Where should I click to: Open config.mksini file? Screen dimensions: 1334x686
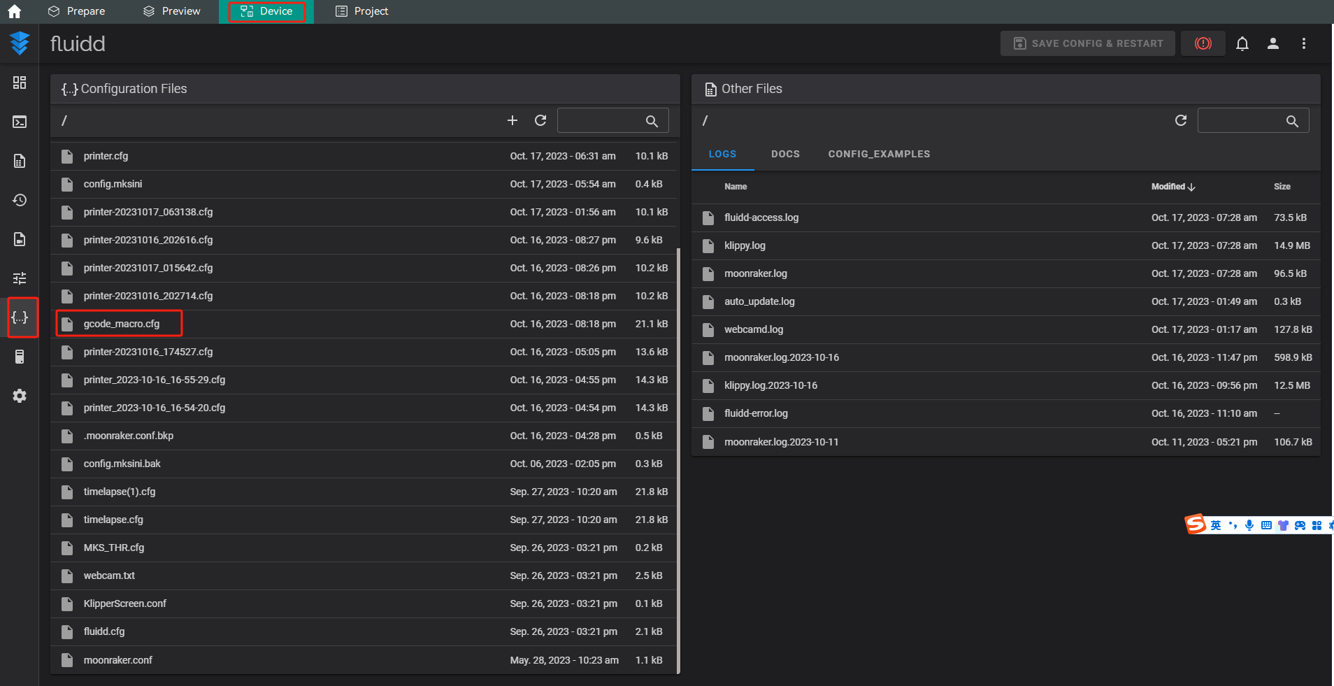[364, 184]
